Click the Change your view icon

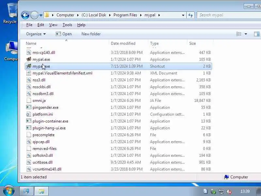tap(239, 34)
